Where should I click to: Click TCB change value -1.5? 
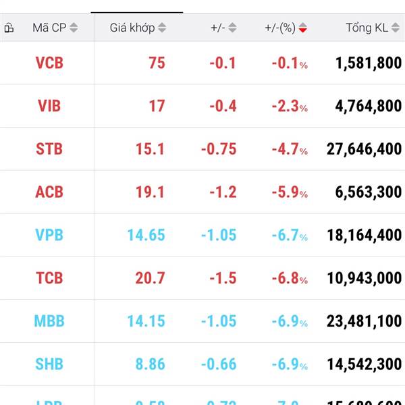point(223,278)
